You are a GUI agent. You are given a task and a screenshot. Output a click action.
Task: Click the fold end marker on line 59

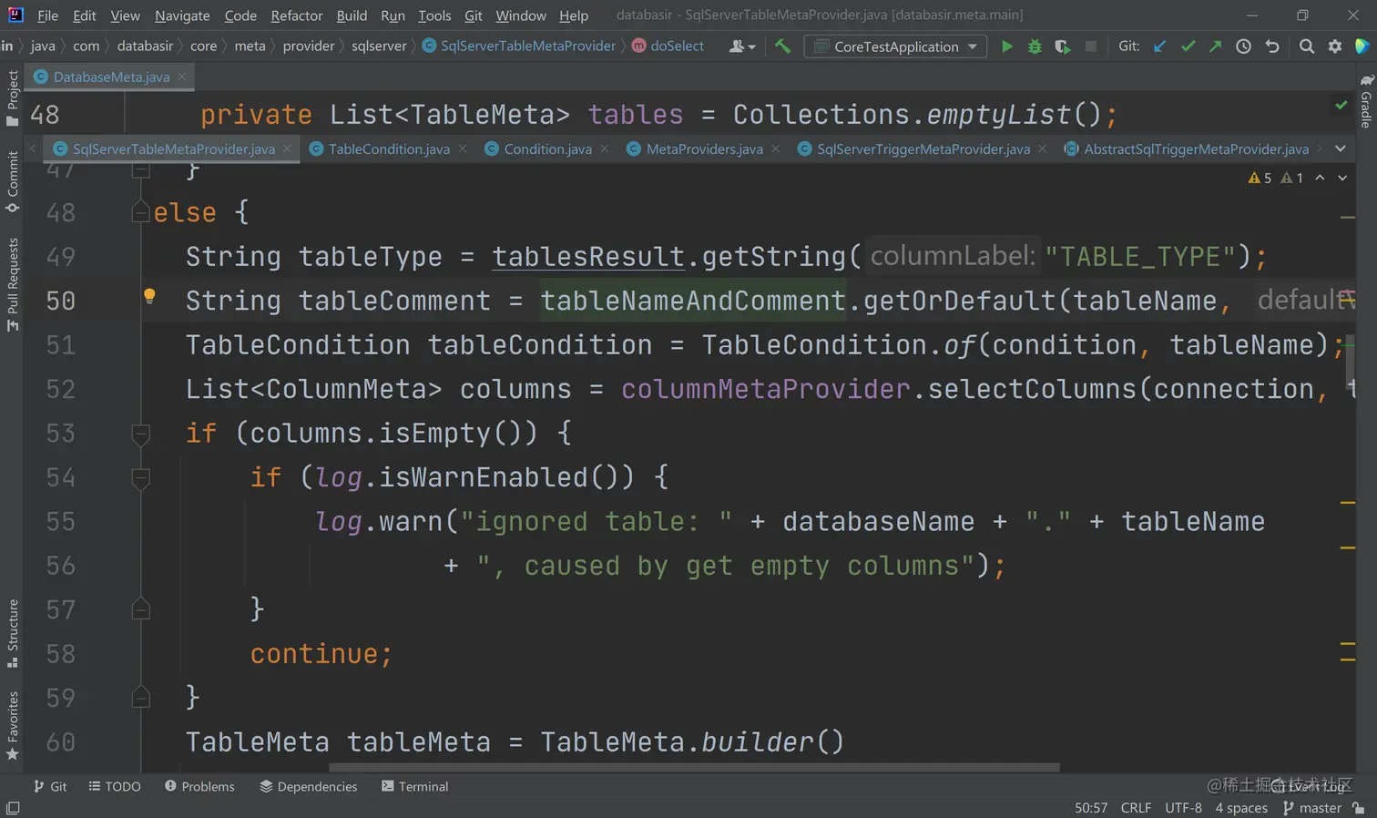(x=140, y=698)
